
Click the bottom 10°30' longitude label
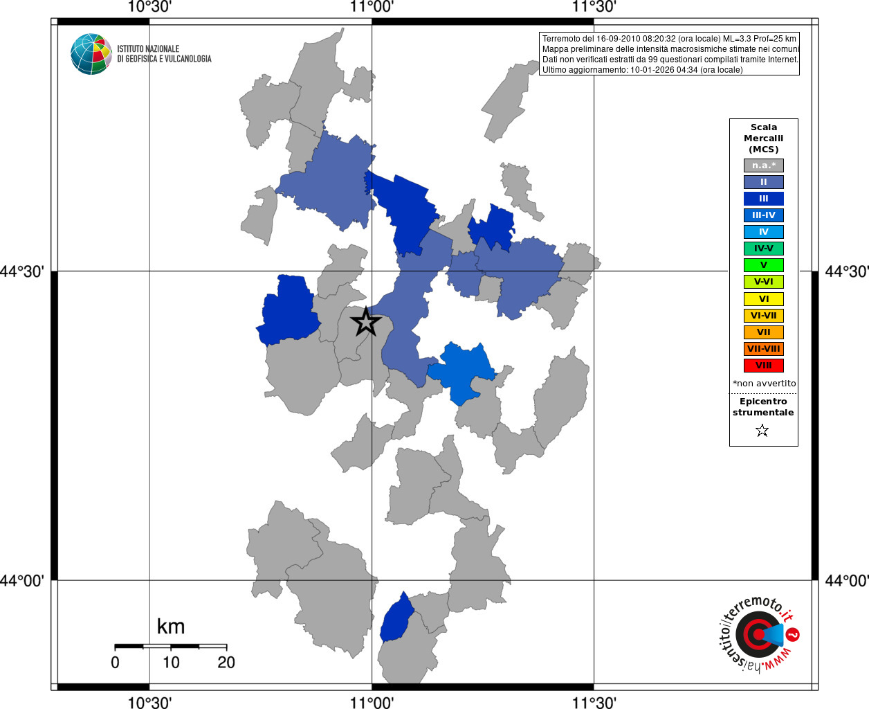[149, 702]
